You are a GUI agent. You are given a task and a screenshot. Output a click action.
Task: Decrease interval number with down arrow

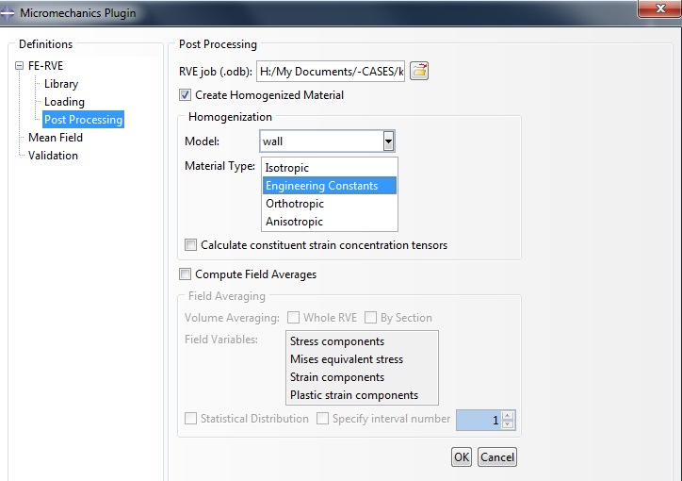[508, 424]
